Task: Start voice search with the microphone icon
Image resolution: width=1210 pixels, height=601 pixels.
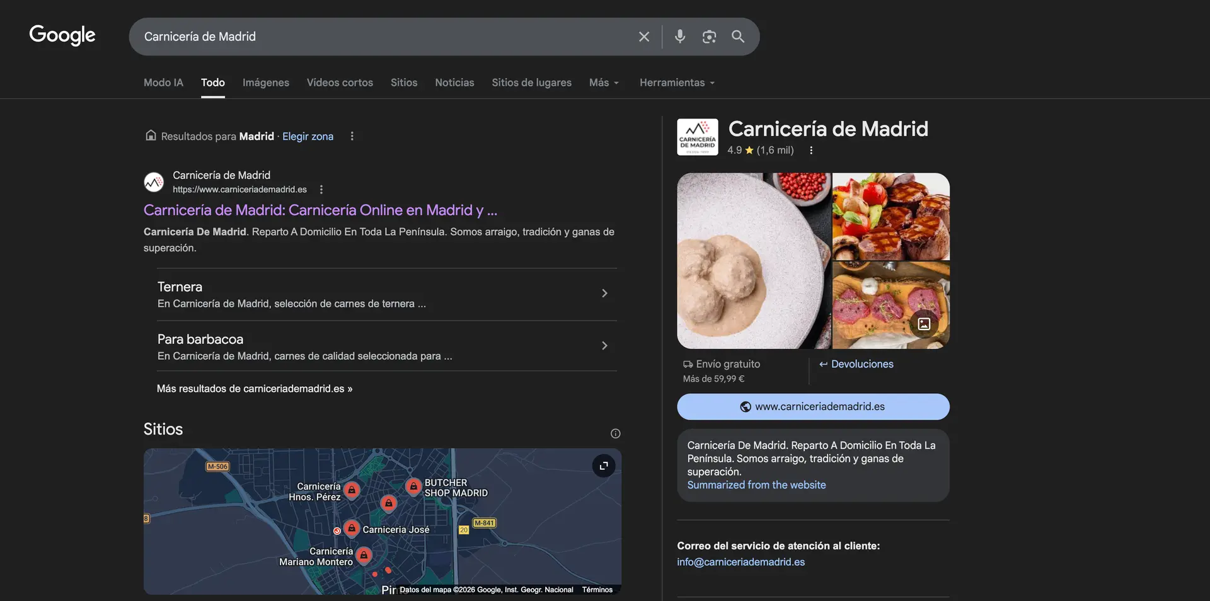Action: [679, 37]
